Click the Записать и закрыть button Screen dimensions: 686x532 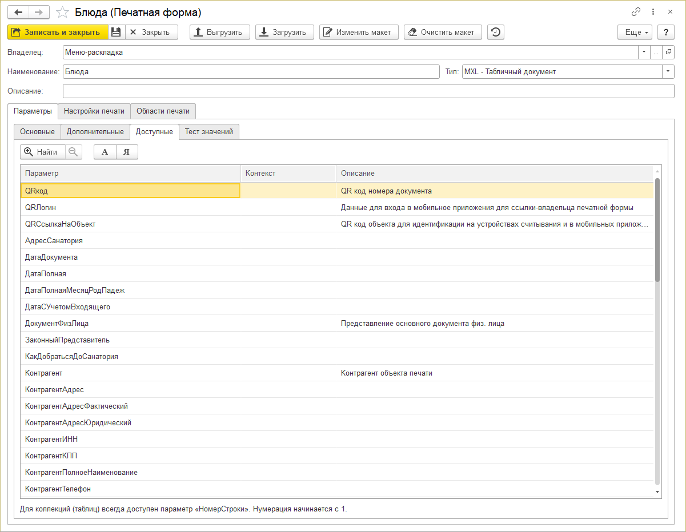tap(58, 33)
